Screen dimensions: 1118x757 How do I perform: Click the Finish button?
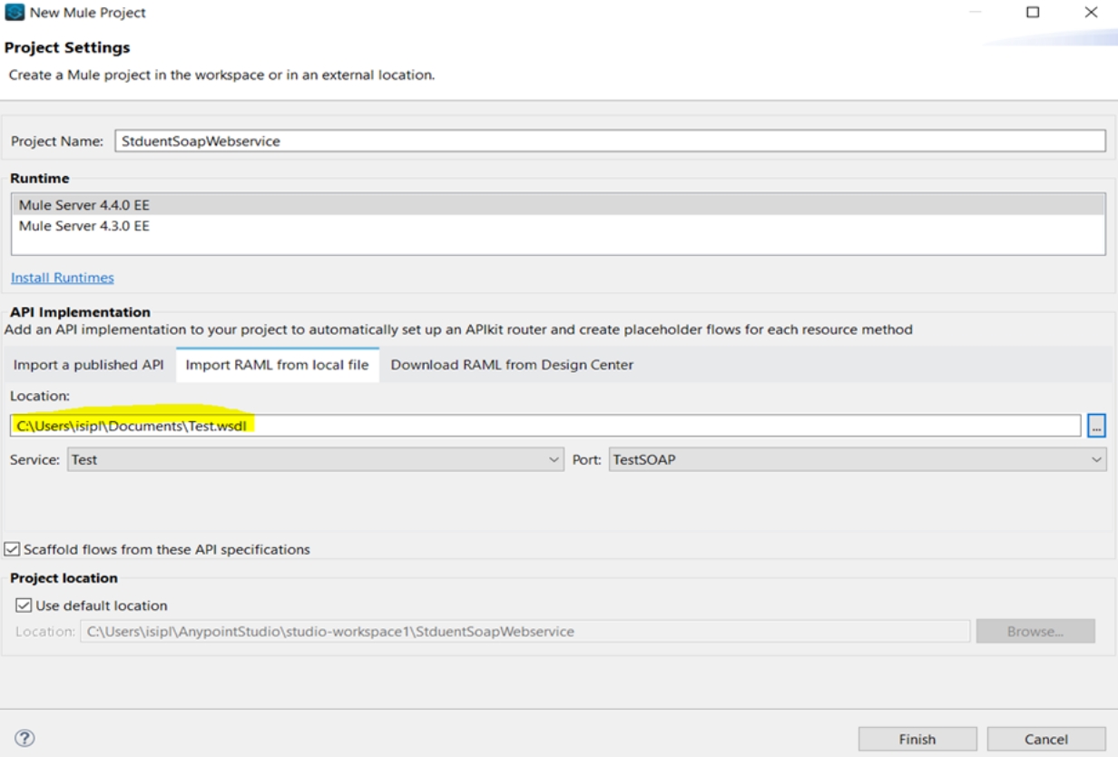pos(917,739)
